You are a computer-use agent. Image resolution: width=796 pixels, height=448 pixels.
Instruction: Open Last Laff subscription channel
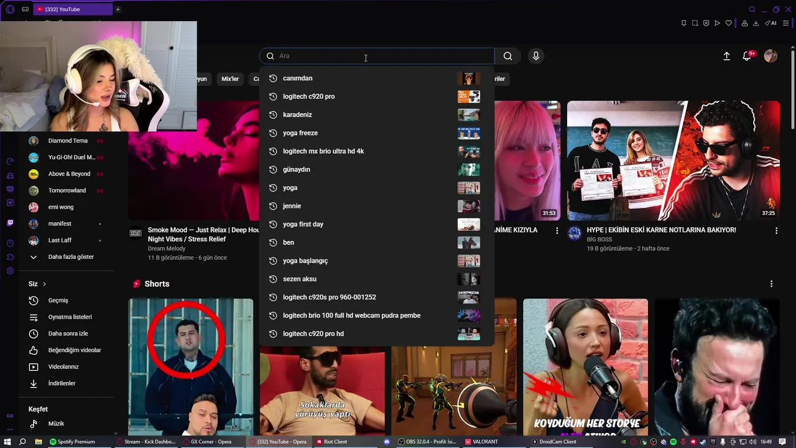[67, 240]
